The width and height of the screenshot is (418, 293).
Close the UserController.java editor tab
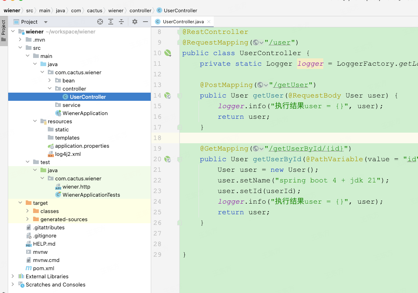point(209,22)
